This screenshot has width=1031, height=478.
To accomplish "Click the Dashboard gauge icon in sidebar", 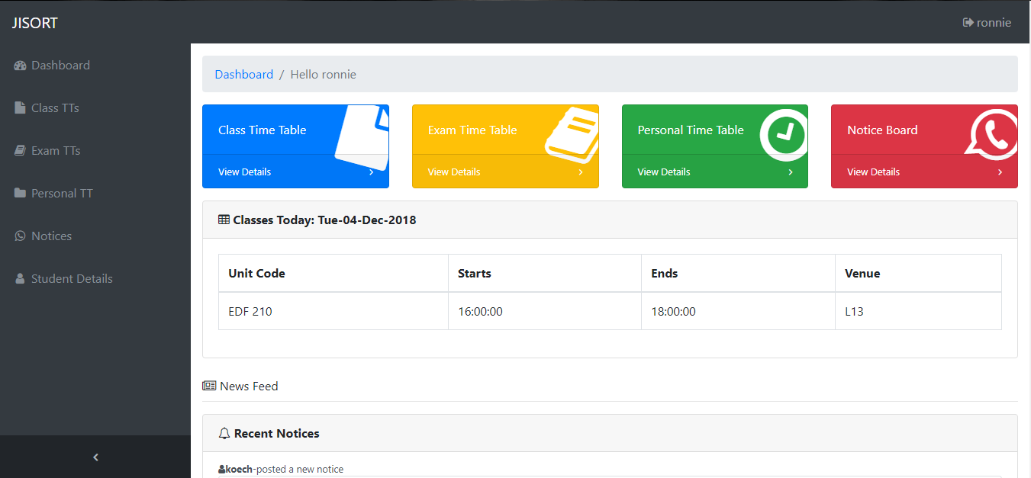I will 21,66.
